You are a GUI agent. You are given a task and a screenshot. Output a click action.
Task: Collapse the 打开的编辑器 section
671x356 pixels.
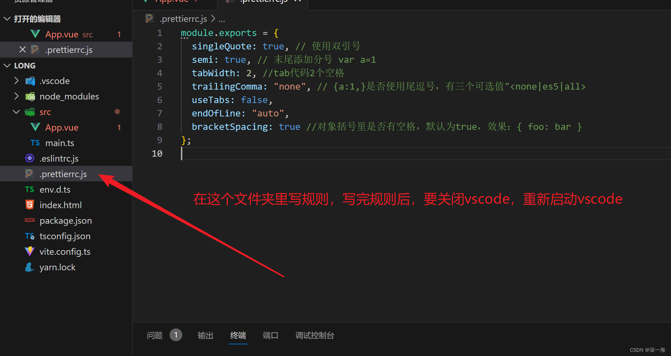(x=6, y=19)
